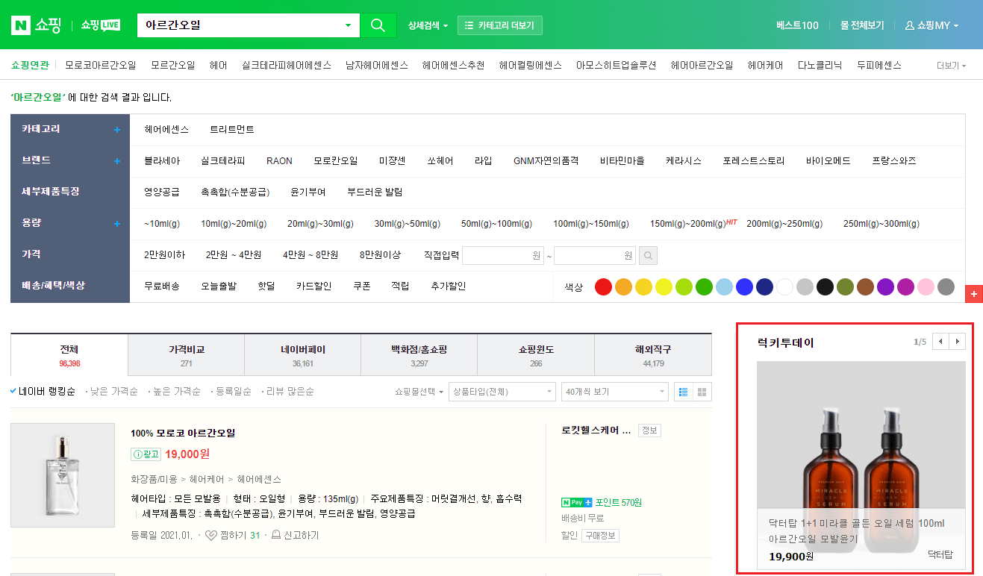
Task: Show previous 럭키투데이 item
Action: click(x=940, y=342)
